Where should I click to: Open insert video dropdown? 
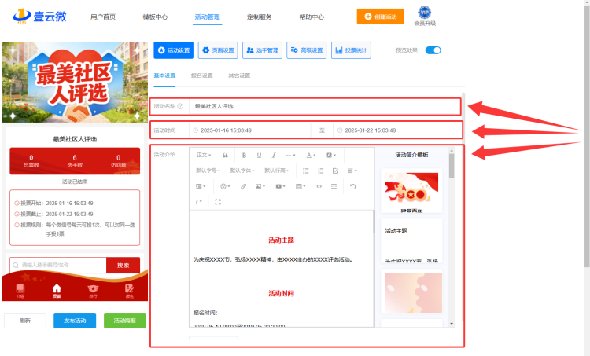[280, 186]
